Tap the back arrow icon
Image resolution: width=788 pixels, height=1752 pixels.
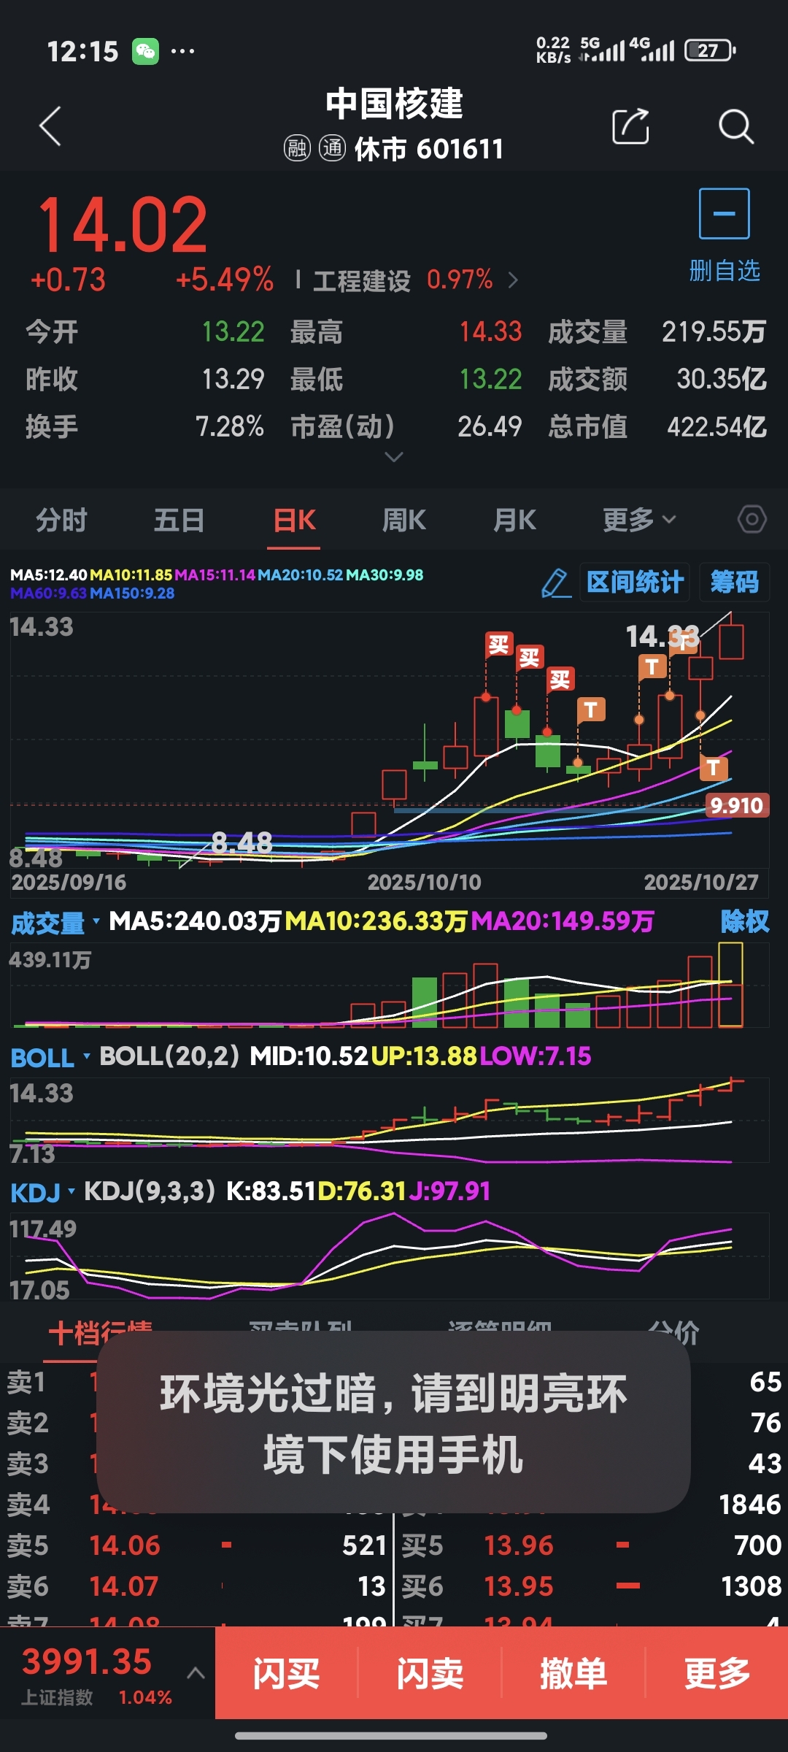coord(50,126)
